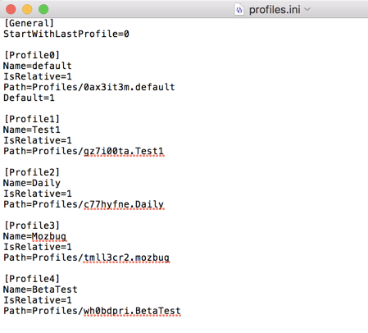This screenshot has width=368, height=333.
Task: Click the Default=1 line
Action: click(x=29, y=98)
